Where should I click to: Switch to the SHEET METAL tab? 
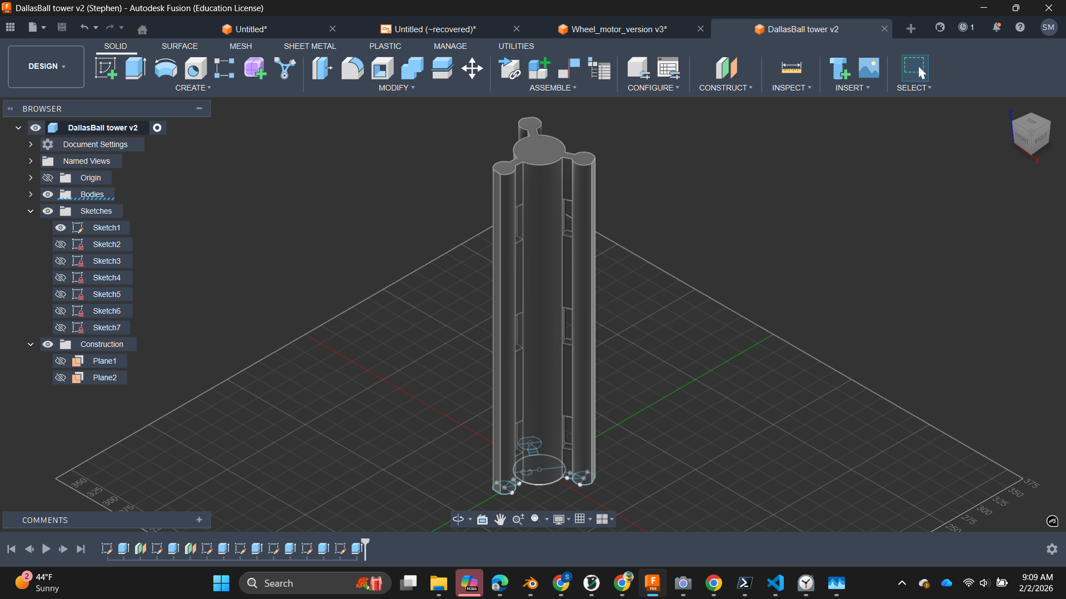point(310,46)
